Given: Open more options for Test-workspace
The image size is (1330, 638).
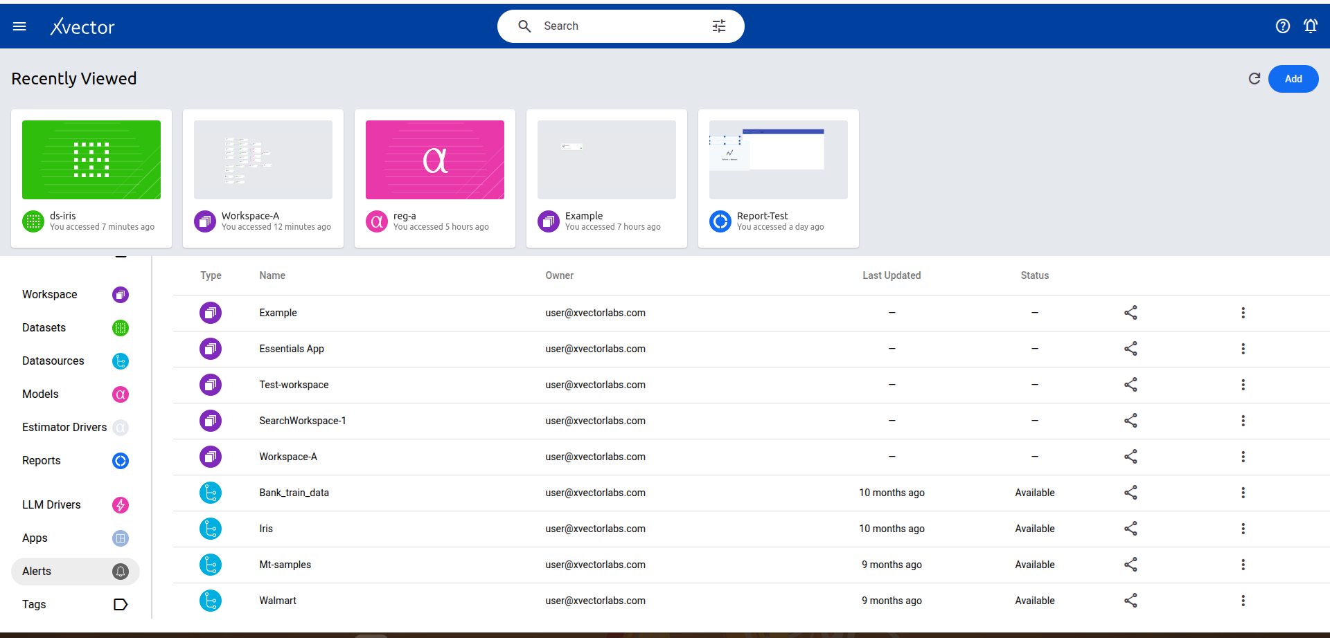Looking at the screenshot, I should [x=1243, y=385].
